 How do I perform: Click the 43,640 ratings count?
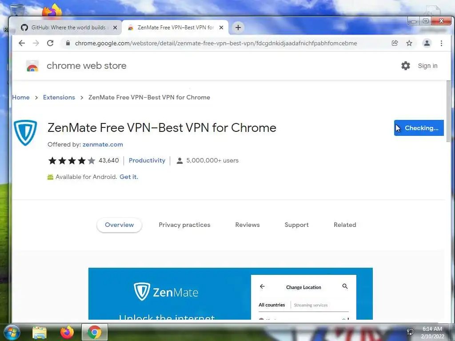(109, 160)
